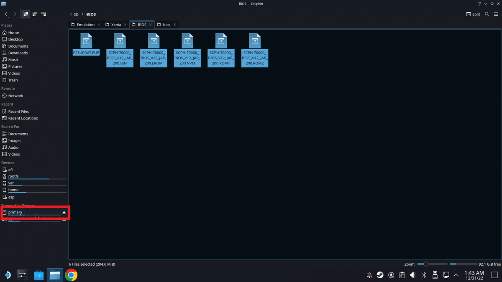Switch to Compact view mode
This screenshot has width=502, height=282.
pyautogui.click(x=35, y=14)
